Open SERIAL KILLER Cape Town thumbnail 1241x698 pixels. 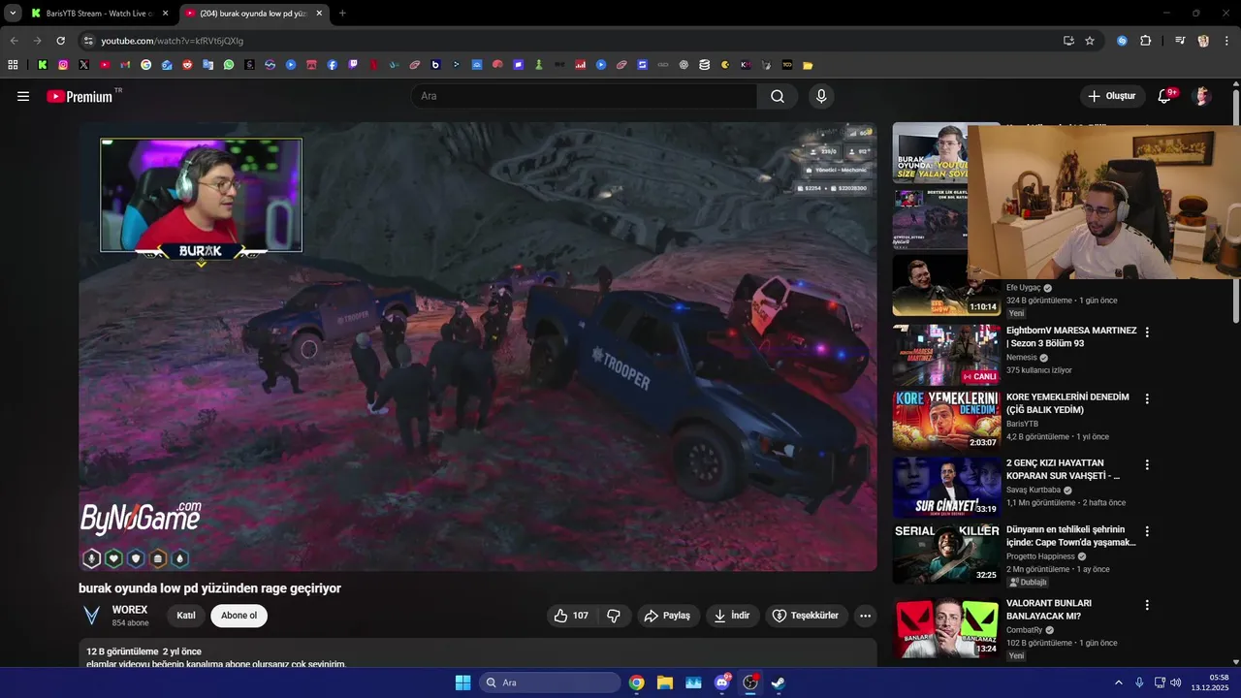946,553
